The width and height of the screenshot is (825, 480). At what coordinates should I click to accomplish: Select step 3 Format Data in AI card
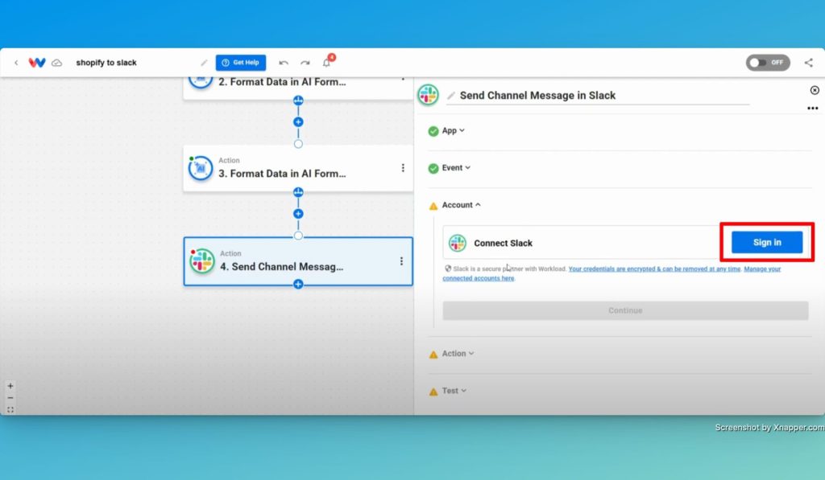click(x=298, y=169)
